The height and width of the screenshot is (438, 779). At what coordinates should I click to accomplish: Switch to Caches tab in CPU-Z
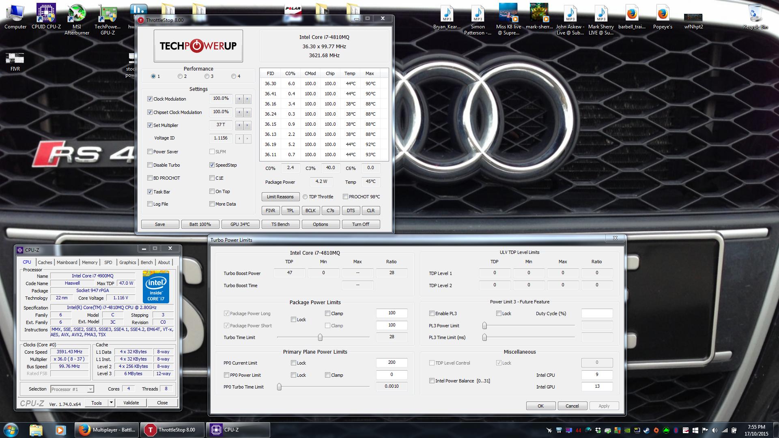(45, 262)
